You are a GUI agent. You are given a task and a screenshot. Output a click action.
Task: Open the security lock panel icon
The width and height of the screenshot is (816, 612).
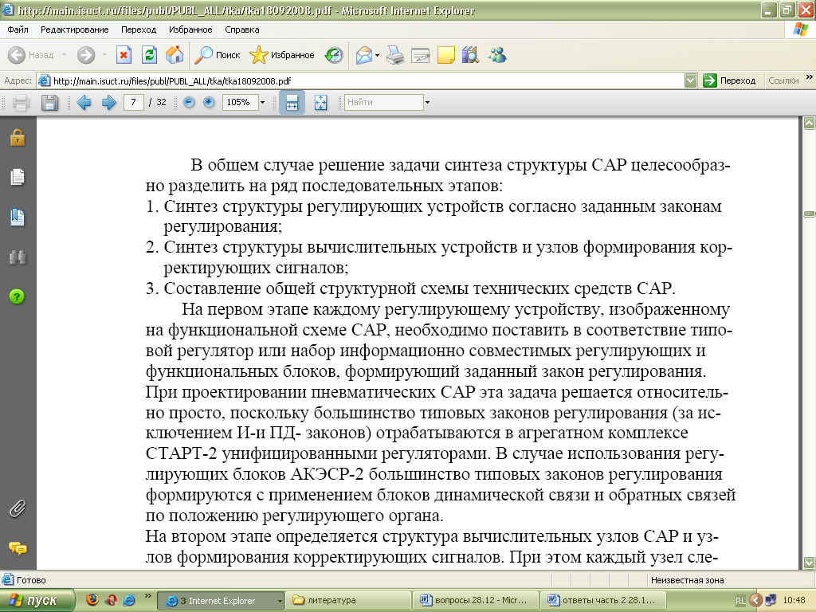pyautogui.click(x=18, y=137)
